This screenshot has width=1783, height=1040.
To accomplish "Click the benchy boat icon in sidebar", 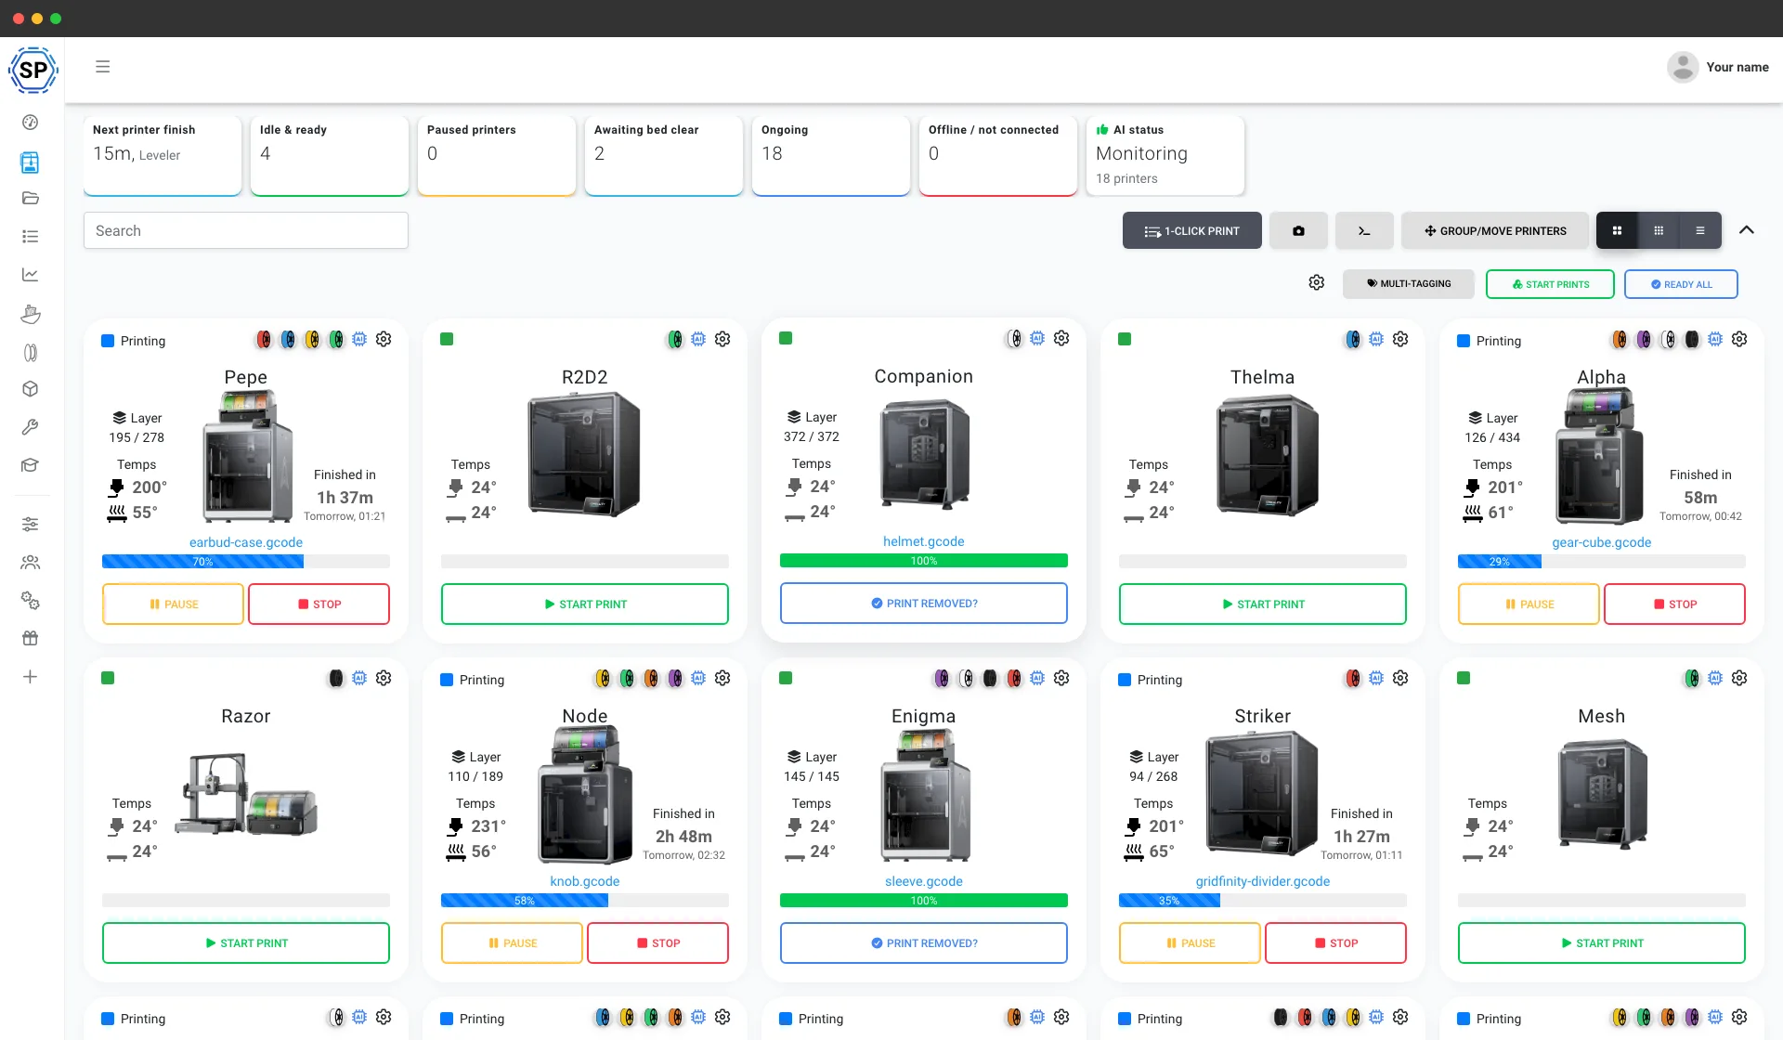I will click(x=31, y=314).
